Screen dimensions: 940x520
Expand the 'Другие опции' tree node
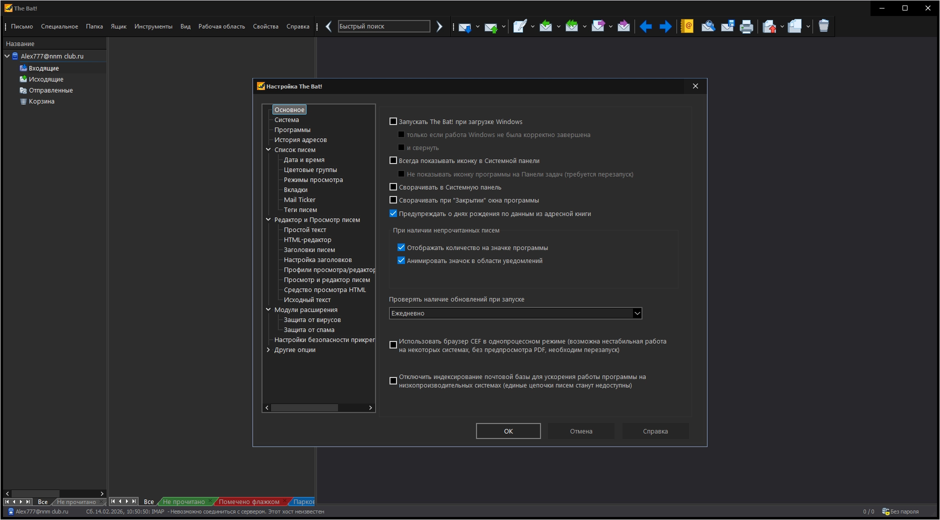point(268,349)
